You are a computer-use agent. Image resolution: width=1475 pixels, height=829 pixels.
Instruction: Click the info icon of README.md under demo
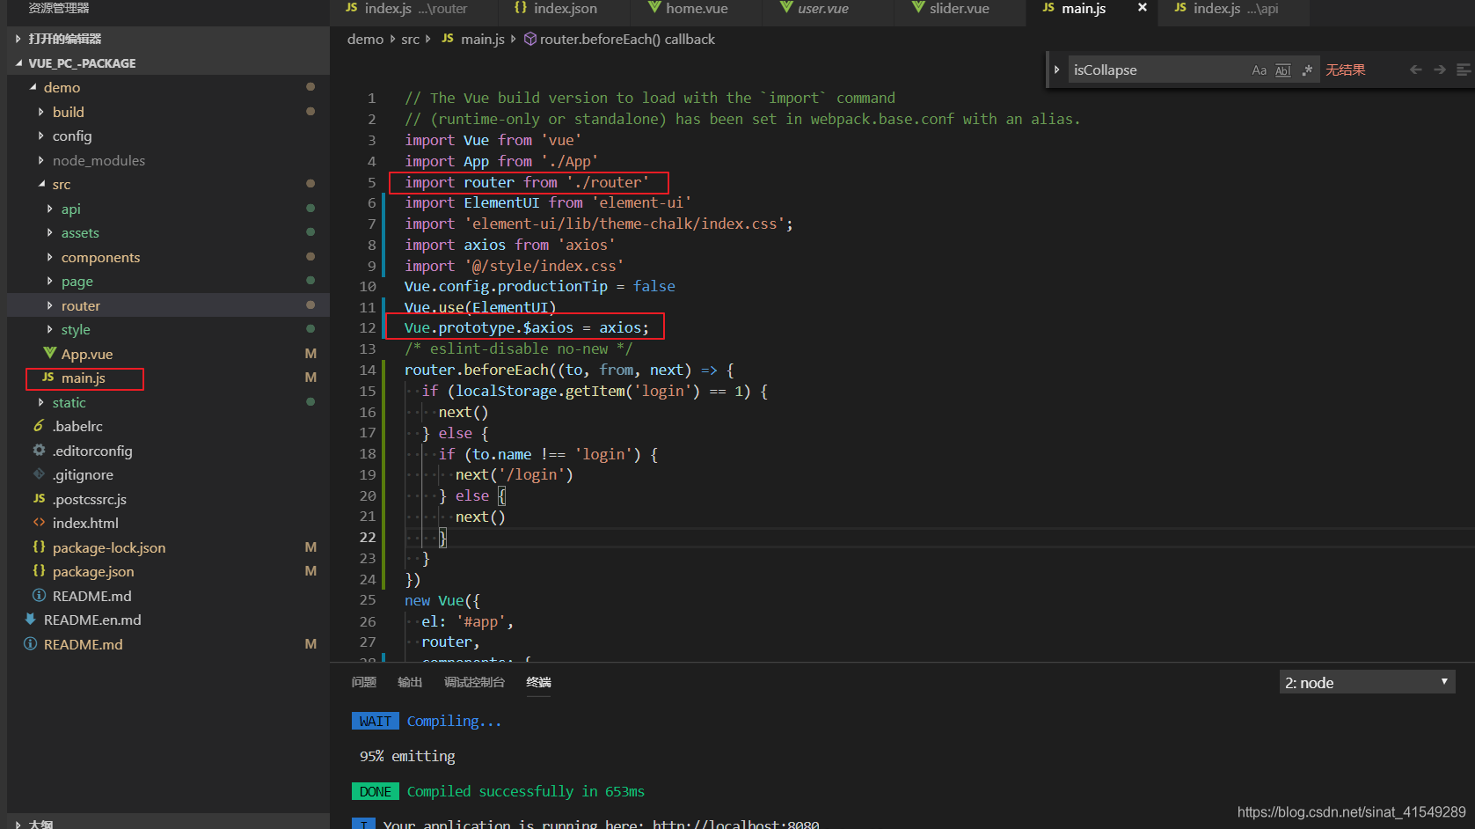[x=39, y=595]
